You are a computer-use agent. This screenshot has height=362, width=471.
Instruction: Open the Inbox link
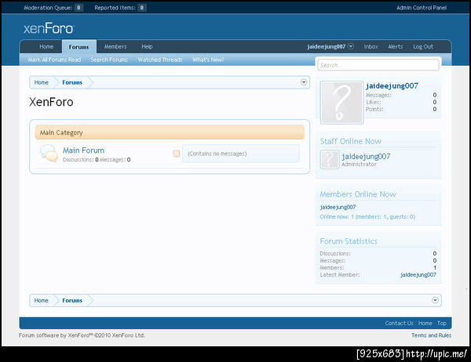pos(371,47)
